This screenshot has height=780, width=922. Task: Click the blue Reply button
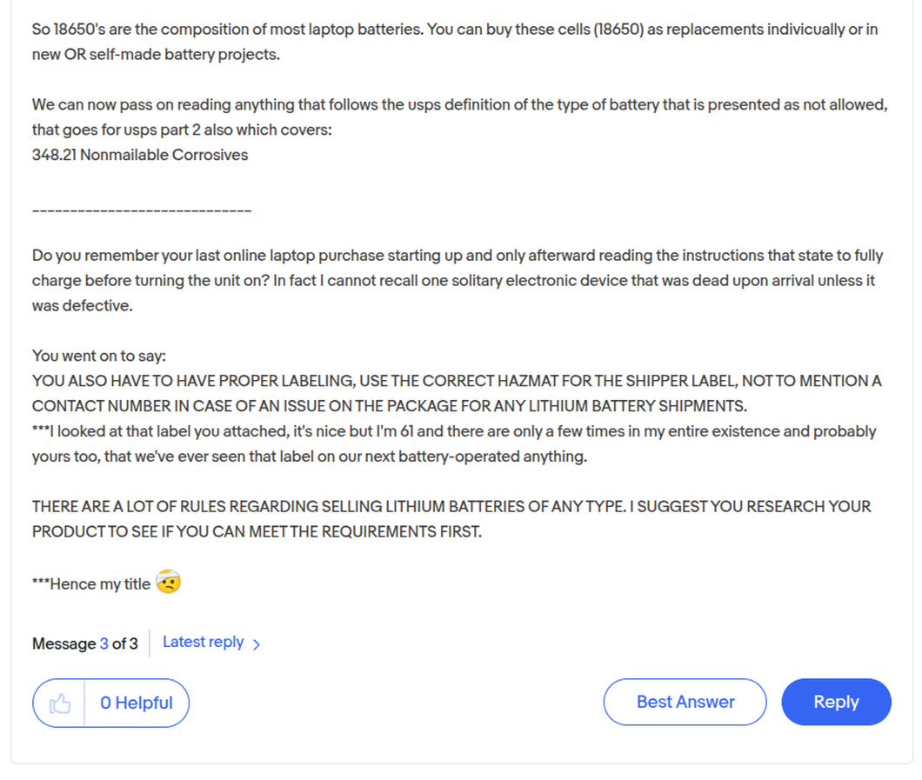click(x=836, y=702)
